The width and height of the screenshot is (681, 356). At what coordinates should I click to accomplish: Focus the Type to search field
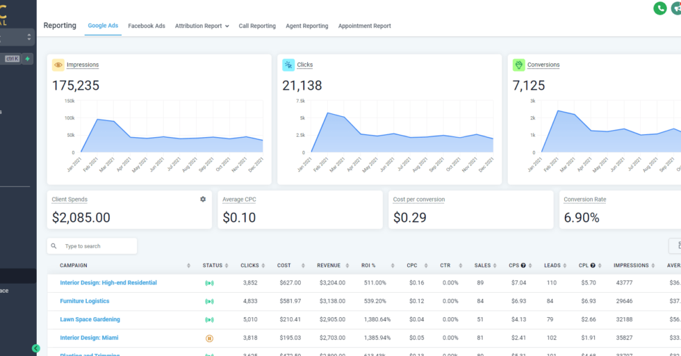[x=92, y=246]
